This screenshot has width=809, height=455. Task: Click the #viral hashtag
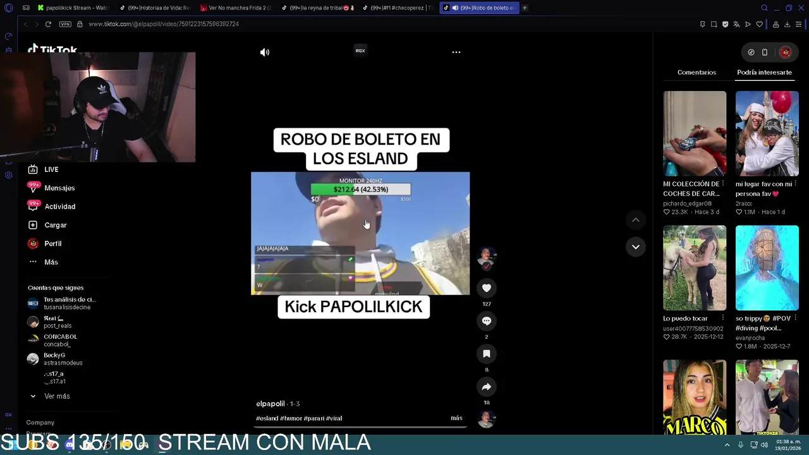point(334,418)
